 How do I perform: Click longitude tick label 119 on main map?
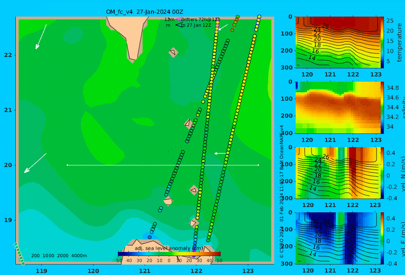(x=42, y=271)
